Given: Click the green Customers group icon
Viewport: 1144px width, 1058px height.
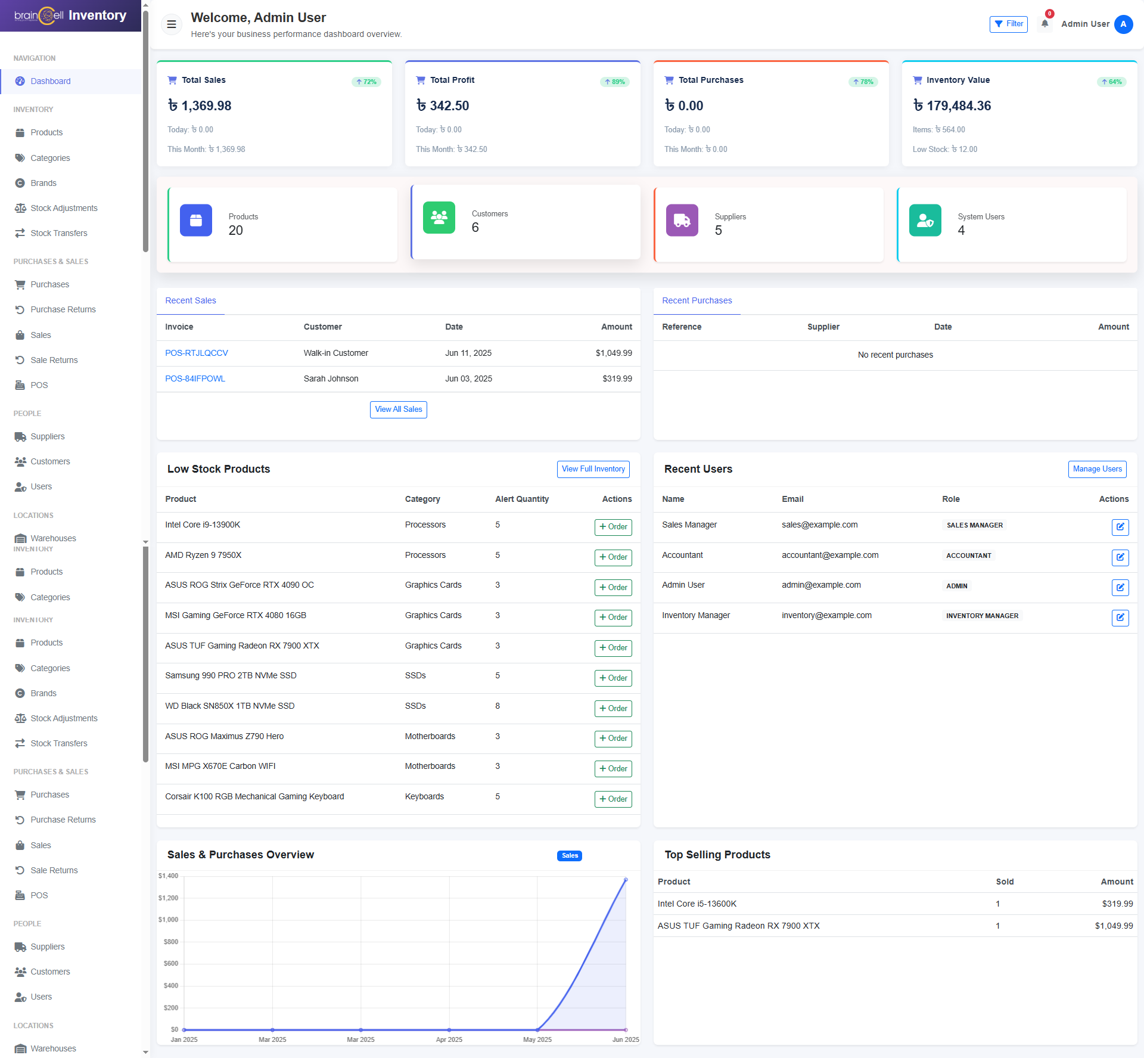Looking at the screenshot, I should click(439, 218).
